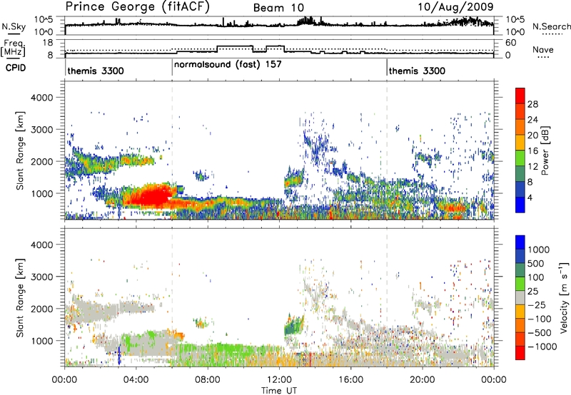
Task: Click the "20:00" time axis label
Action: (x=423, y=380)
